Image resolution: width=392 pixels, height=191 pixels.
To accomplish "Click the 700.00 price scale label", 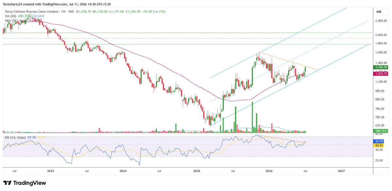I will pyautogui.click(x=380, y=117).
